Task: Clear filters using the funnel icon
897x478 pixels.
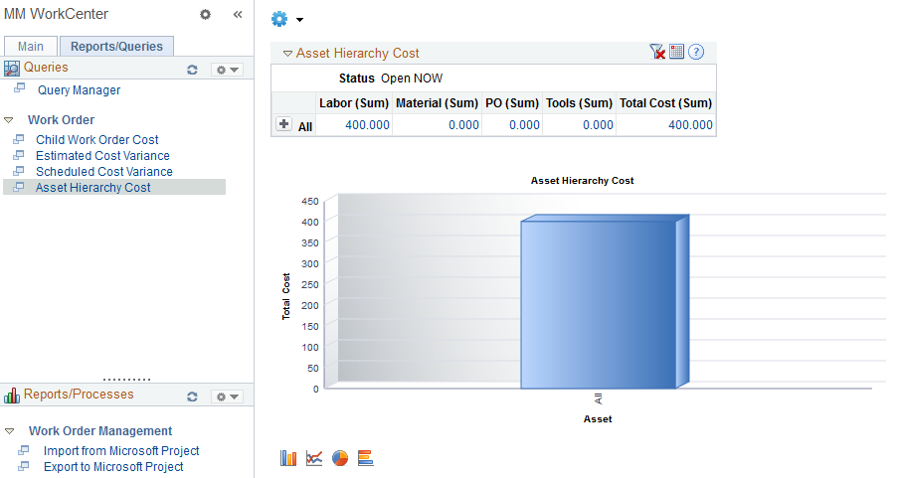Action: 657,52
